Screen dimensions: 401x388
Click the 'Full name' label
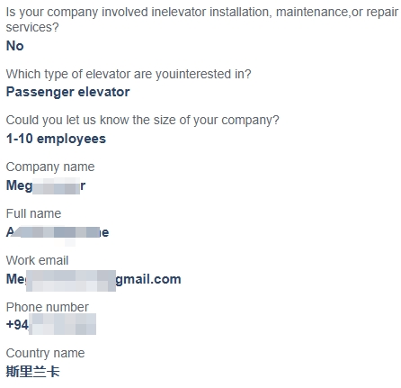pos(33,213)
